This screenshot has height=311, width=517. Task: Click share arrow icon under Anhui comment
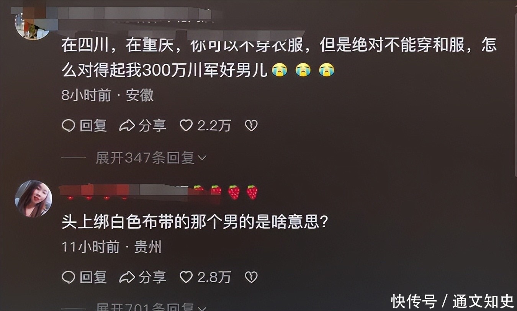[x=127, y=126]
